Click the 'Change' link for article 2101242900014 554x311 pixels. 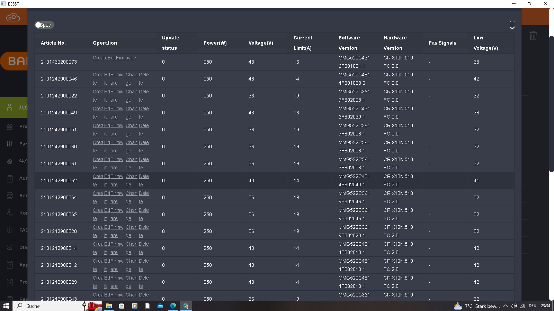coord(132,248)
